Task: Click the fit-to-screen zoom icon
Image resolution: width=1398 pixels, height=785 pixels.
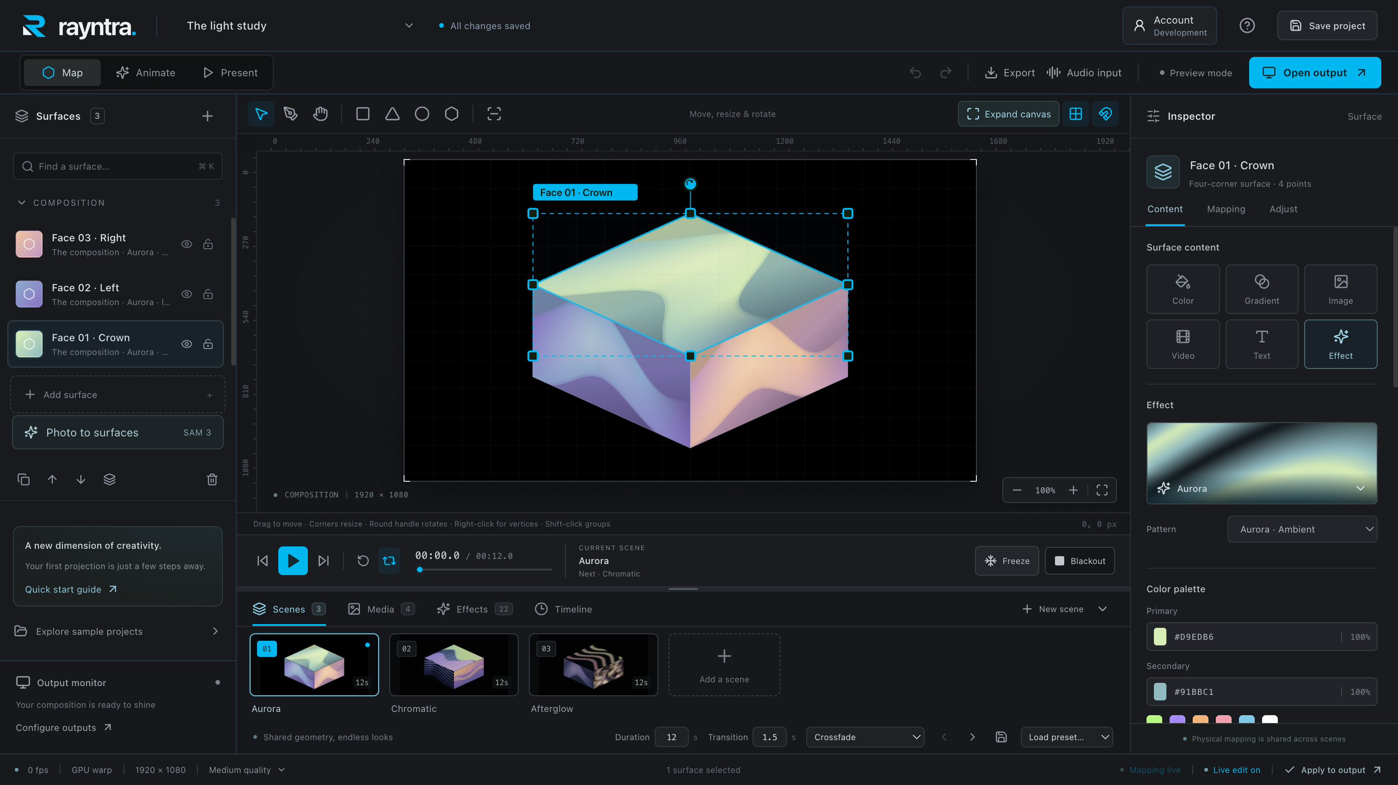Action: click(1102, 490)
